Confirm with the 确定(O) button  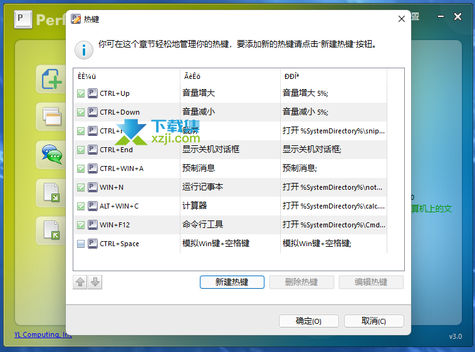coord(309,321)
